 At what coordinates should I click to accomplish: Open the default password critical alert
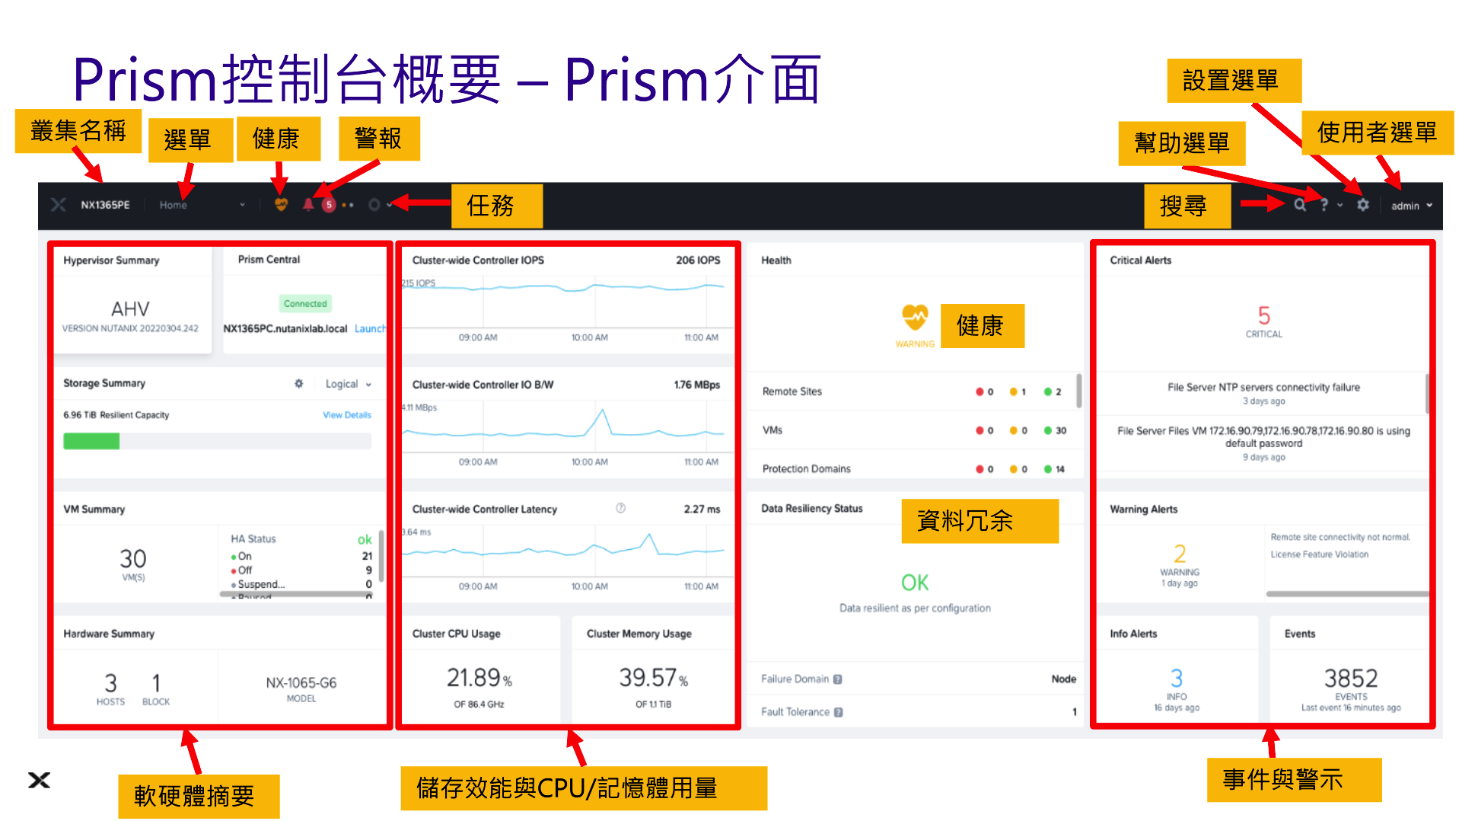coord(1263,443)
